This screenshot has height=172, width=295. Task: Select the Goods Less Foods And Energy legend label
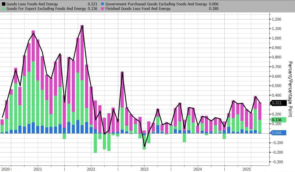click(32, 4)
